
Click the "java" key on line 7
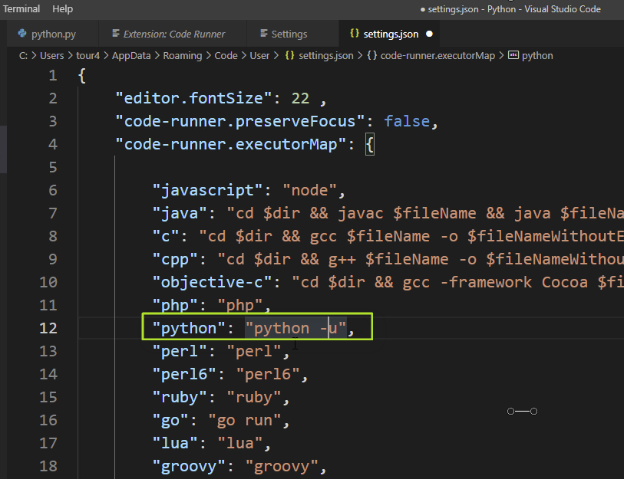click(180, 214)
